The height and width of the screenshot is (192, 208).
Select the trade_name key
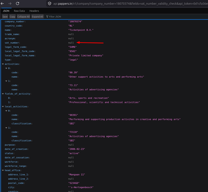12,34
